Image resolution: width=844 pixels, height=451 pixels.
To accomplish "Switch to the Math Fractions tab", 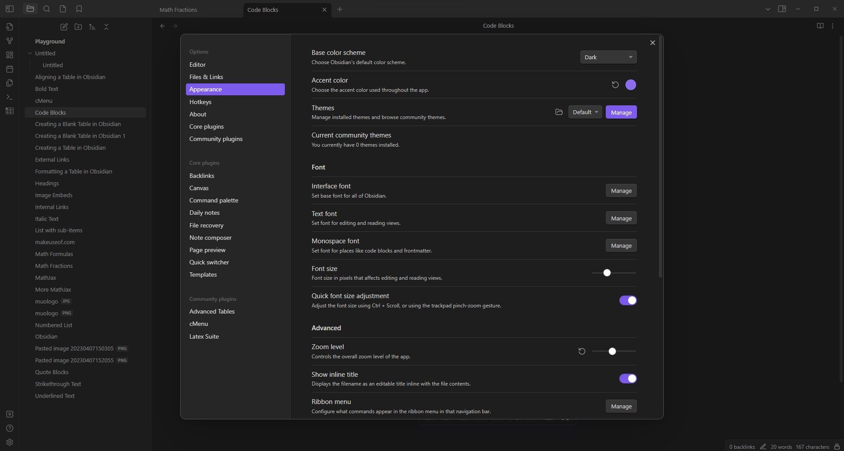I will pyautogui.click(x=178, y=9).
